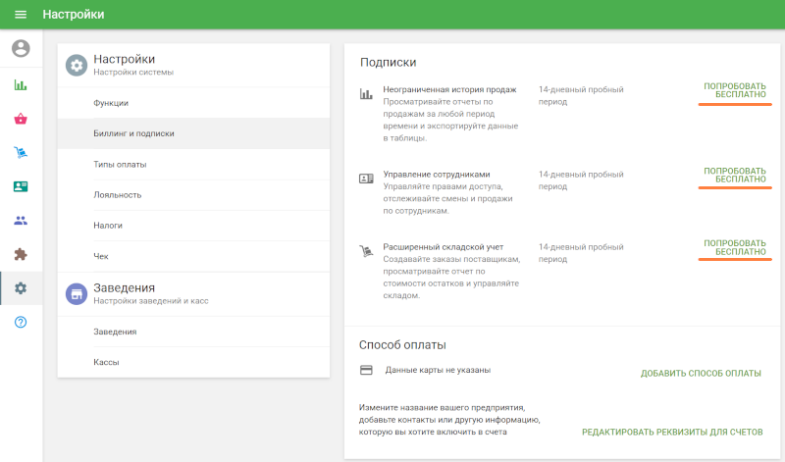Open the integrations puzzle piece icon
This screenshot has width=785, height=462.
coord(21,254)
